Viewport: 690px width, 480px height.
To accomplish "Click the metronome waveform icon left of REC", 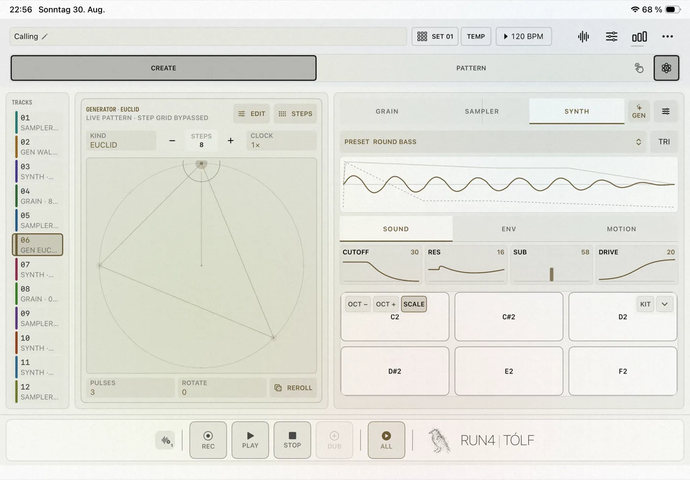I will click(x=166, y=440).
